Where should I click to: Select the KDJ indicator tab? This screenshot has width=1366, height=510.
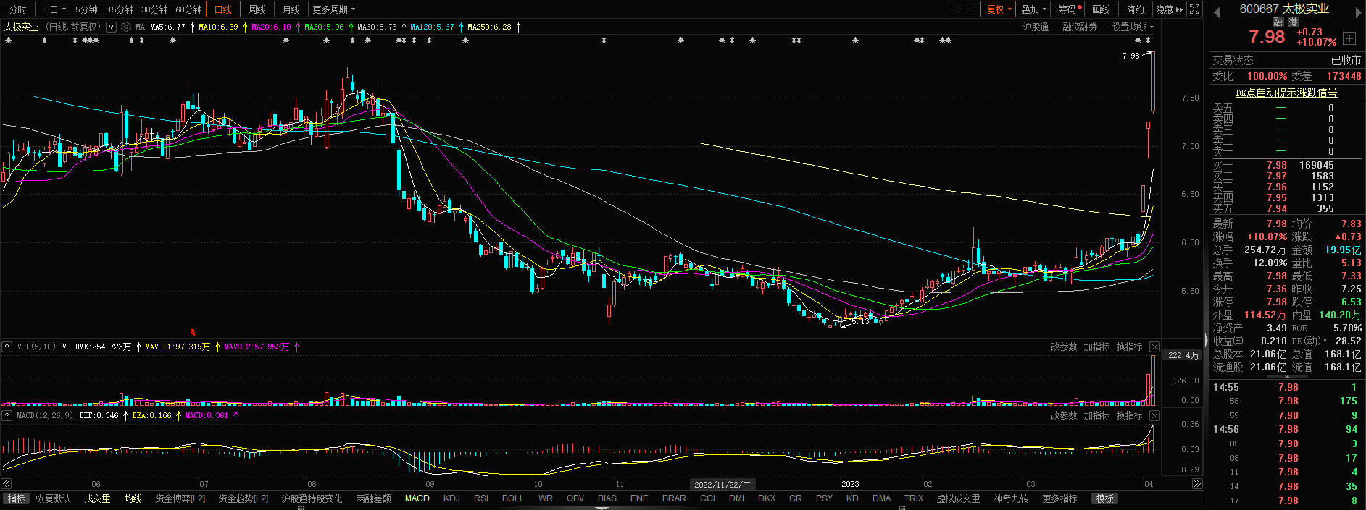(x=451, y=498)
